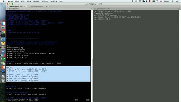Open the blue eye app icon in the Dock

(x=3, y=51)
